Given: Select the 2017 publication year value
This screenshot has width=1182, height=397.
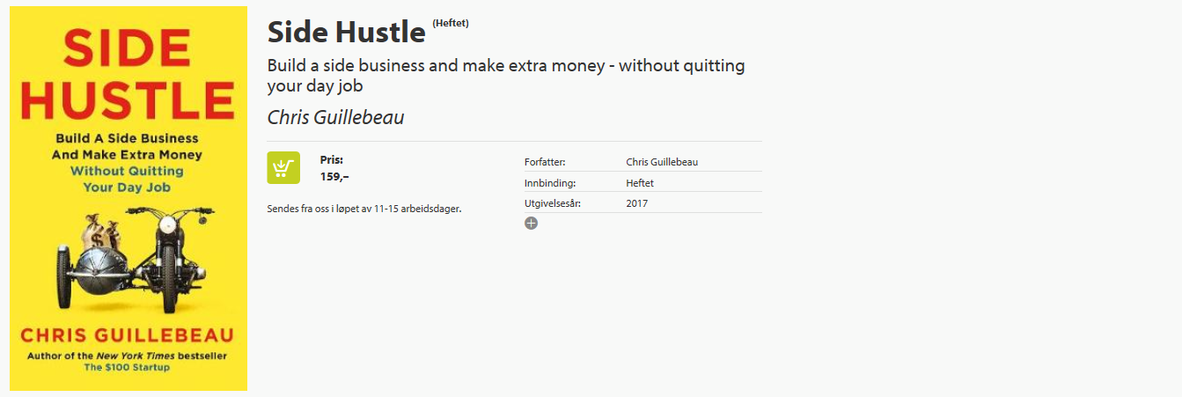Looking at the screenshot, I should tap(637, 203).
